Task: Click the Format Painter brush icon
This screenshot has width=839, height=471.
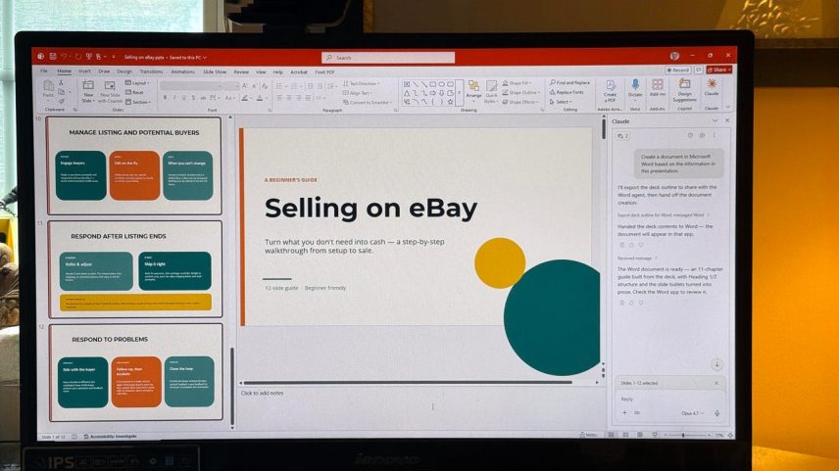Action: [61, 101]
